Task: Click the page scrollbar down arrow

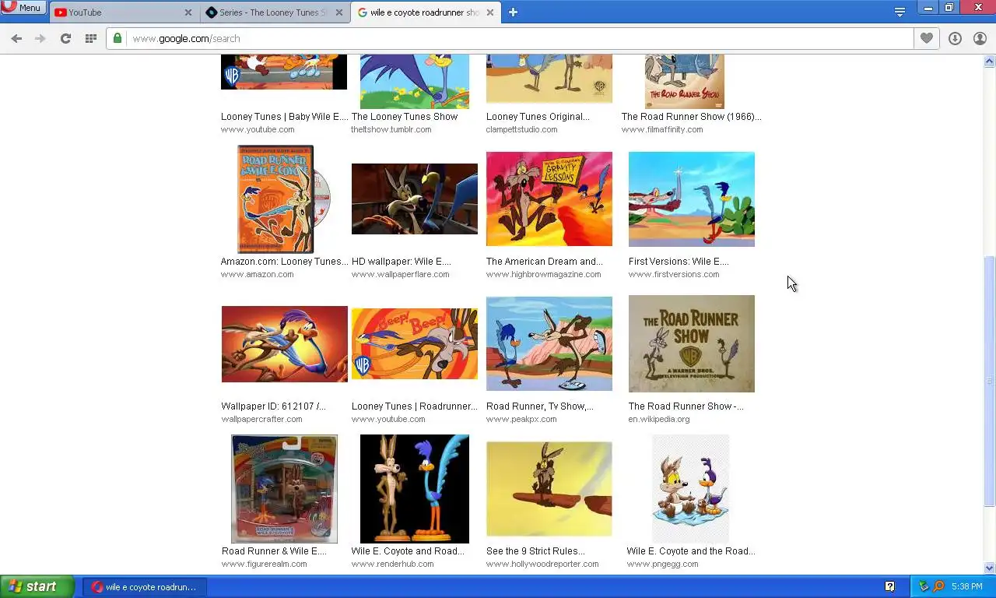Action: pos(990,568)
